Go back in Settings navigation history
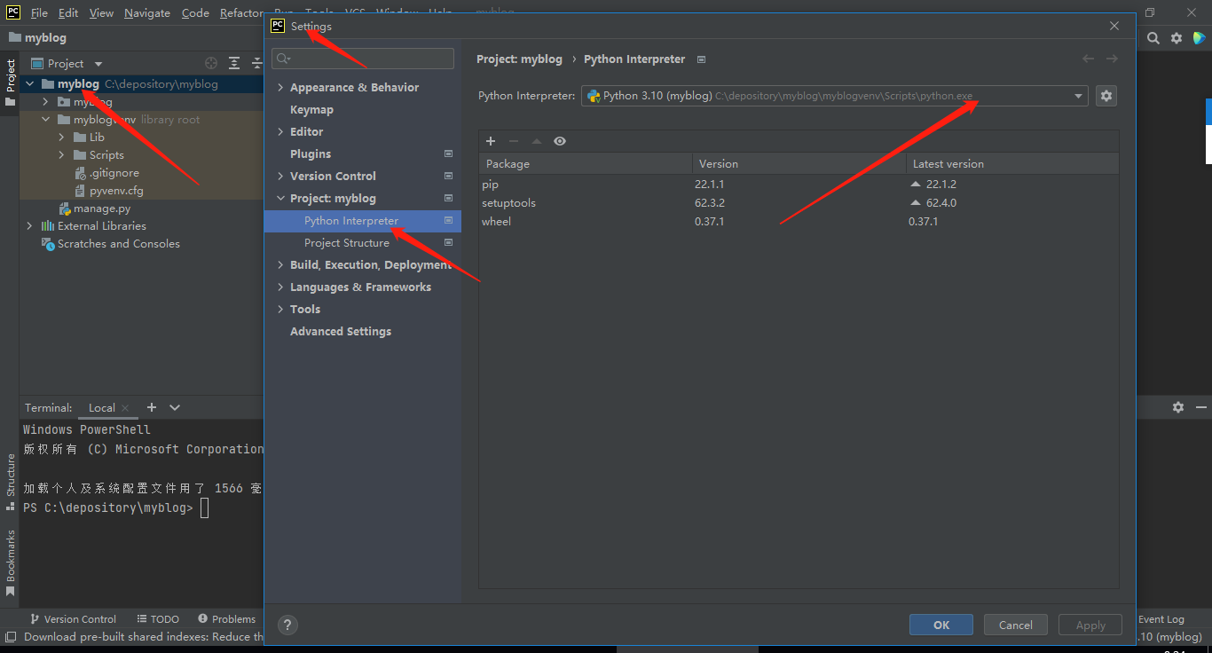Image resolution: width=1212 pixels, height=653 pixels. (x=1089, y=59)
